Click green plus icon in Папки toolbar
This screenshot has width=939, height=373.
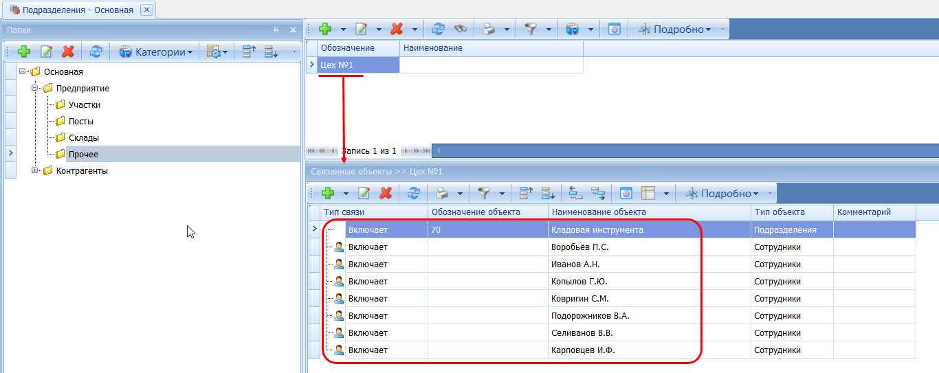(24, 52)
